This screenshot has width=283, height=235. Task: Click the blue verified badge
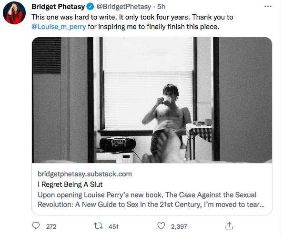coord(90,7)
